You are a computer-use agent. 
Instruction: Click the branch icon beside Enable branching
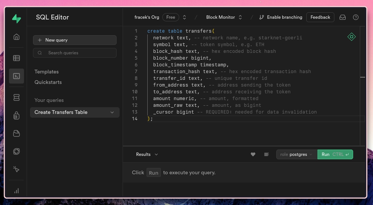262,17
